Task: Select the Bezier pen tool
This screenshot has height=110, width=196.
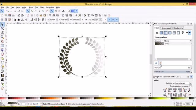Action: [2, 71]
